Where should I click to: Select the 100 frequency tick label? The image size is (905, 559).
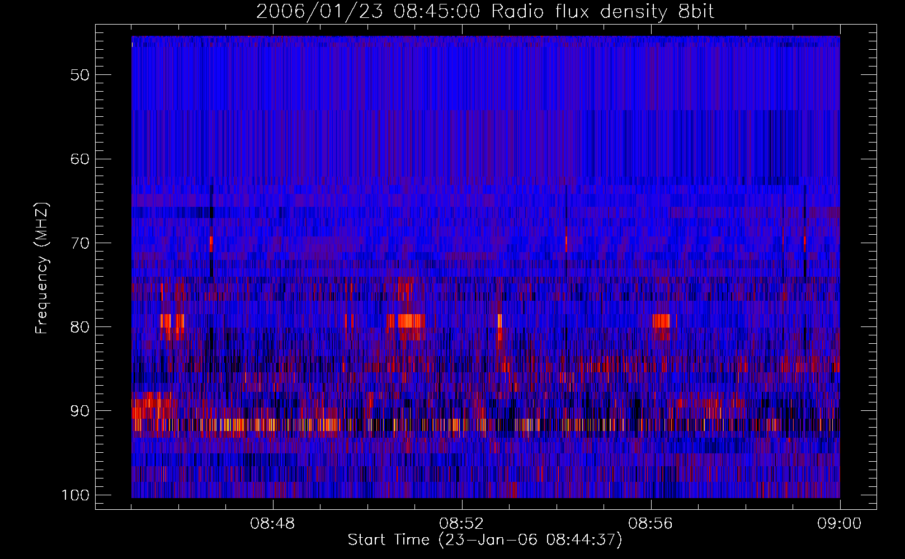(x=76, y=495)
